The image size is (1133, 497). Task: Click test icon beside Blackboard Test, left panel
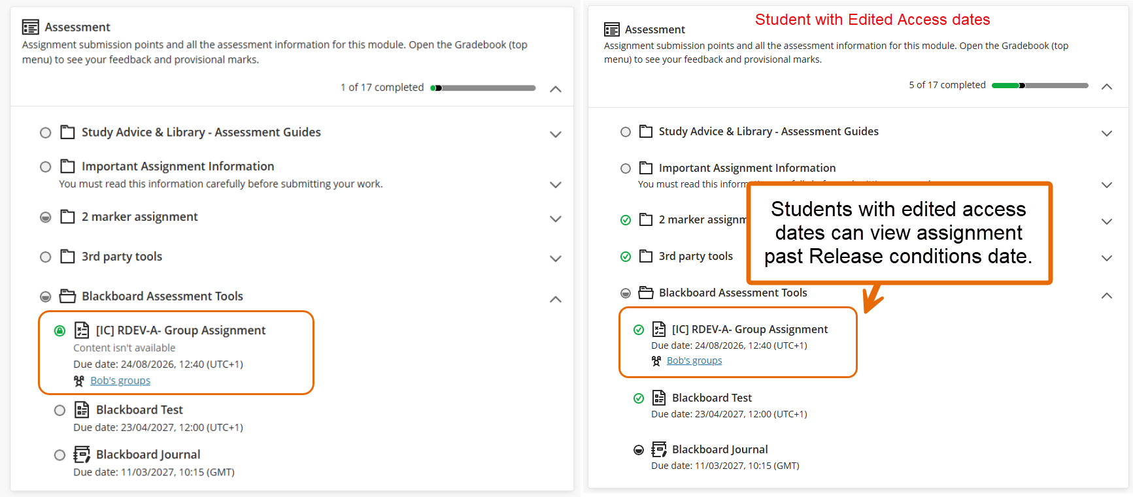(x=82, y=409)
